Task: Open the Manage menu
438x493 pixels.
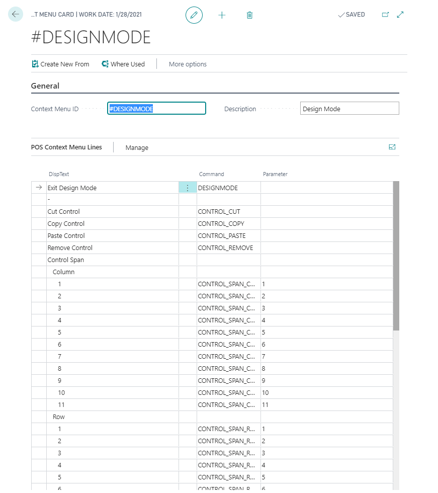Action: coord(137,147)
